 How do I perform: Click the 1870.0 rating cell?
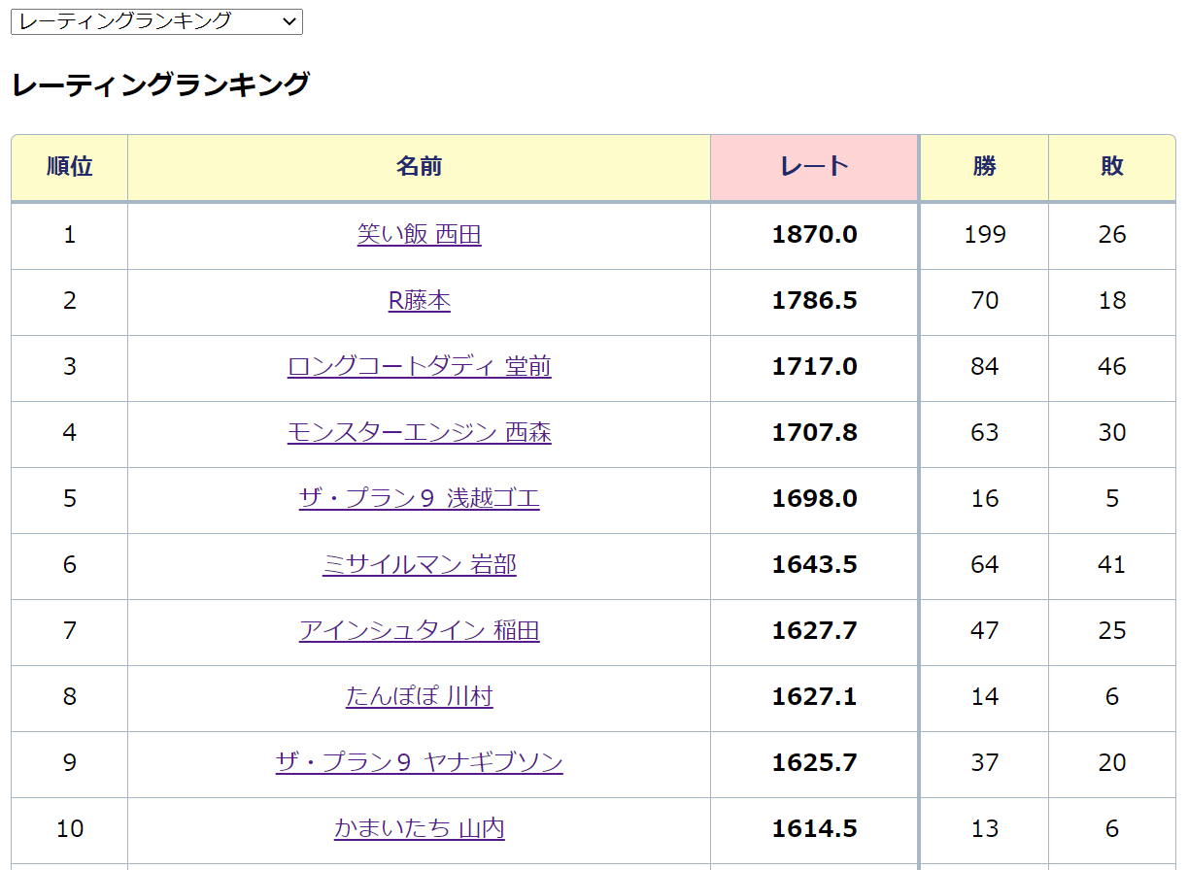[x=814, y=234]
